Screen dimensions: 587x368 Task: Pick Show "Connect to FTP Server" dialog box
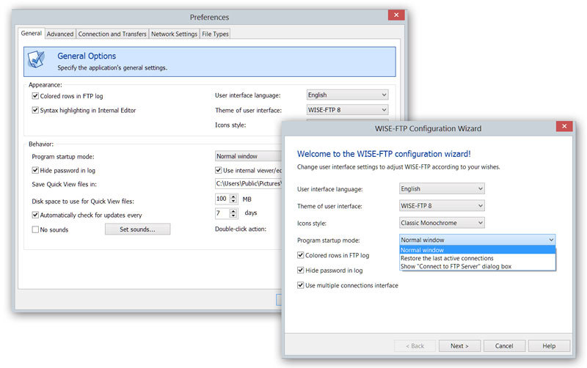click(478, 266)
